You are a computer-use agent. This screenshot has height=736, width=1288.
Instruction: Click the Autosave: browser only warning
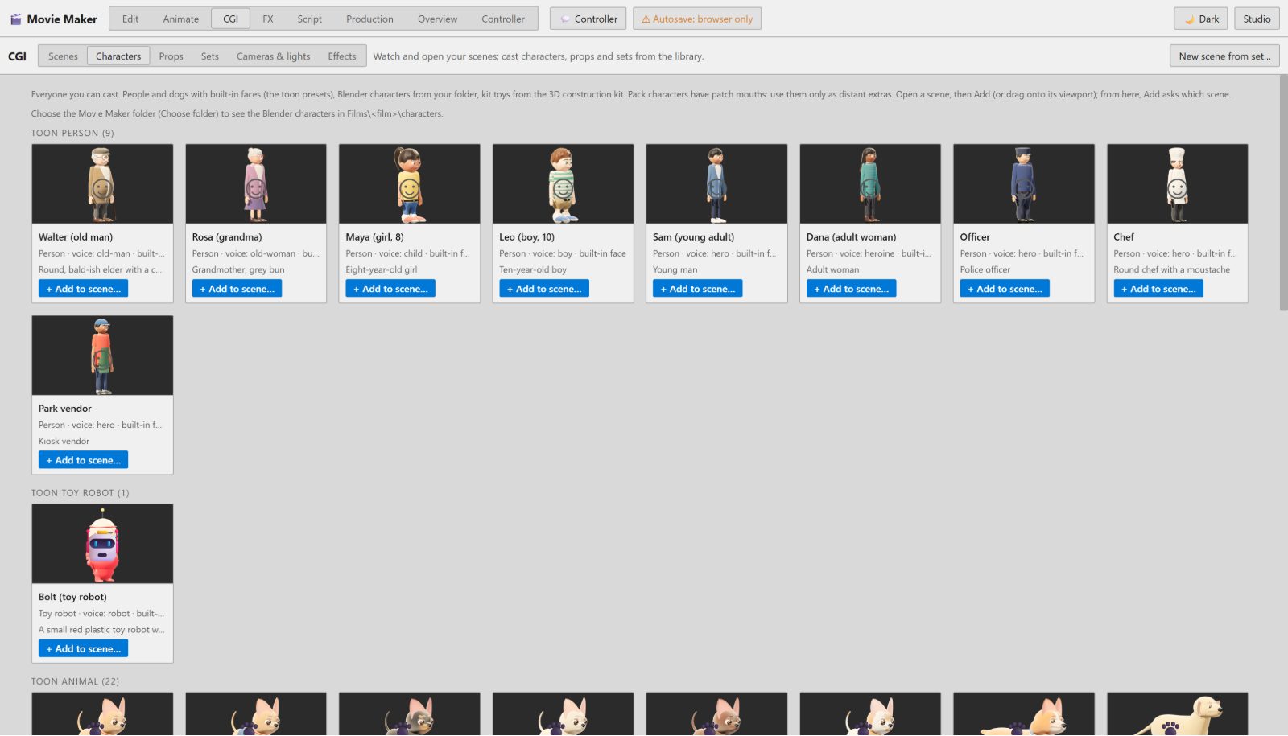coord(697,19)
